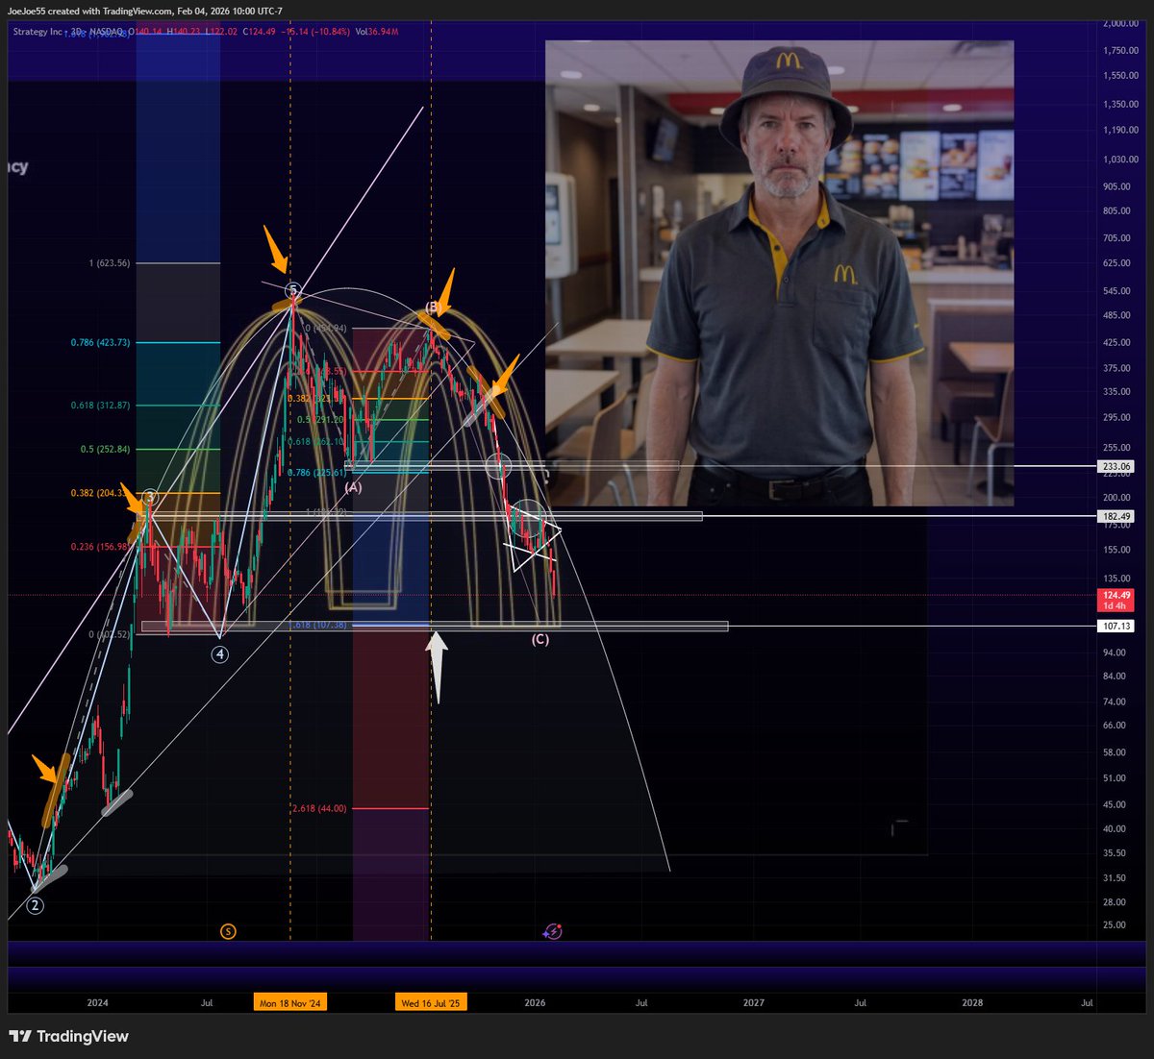Select the Wed 16 Jul '25 date marker
The width and height of the screenshot is (1154, 1059).
(431, 1002)
